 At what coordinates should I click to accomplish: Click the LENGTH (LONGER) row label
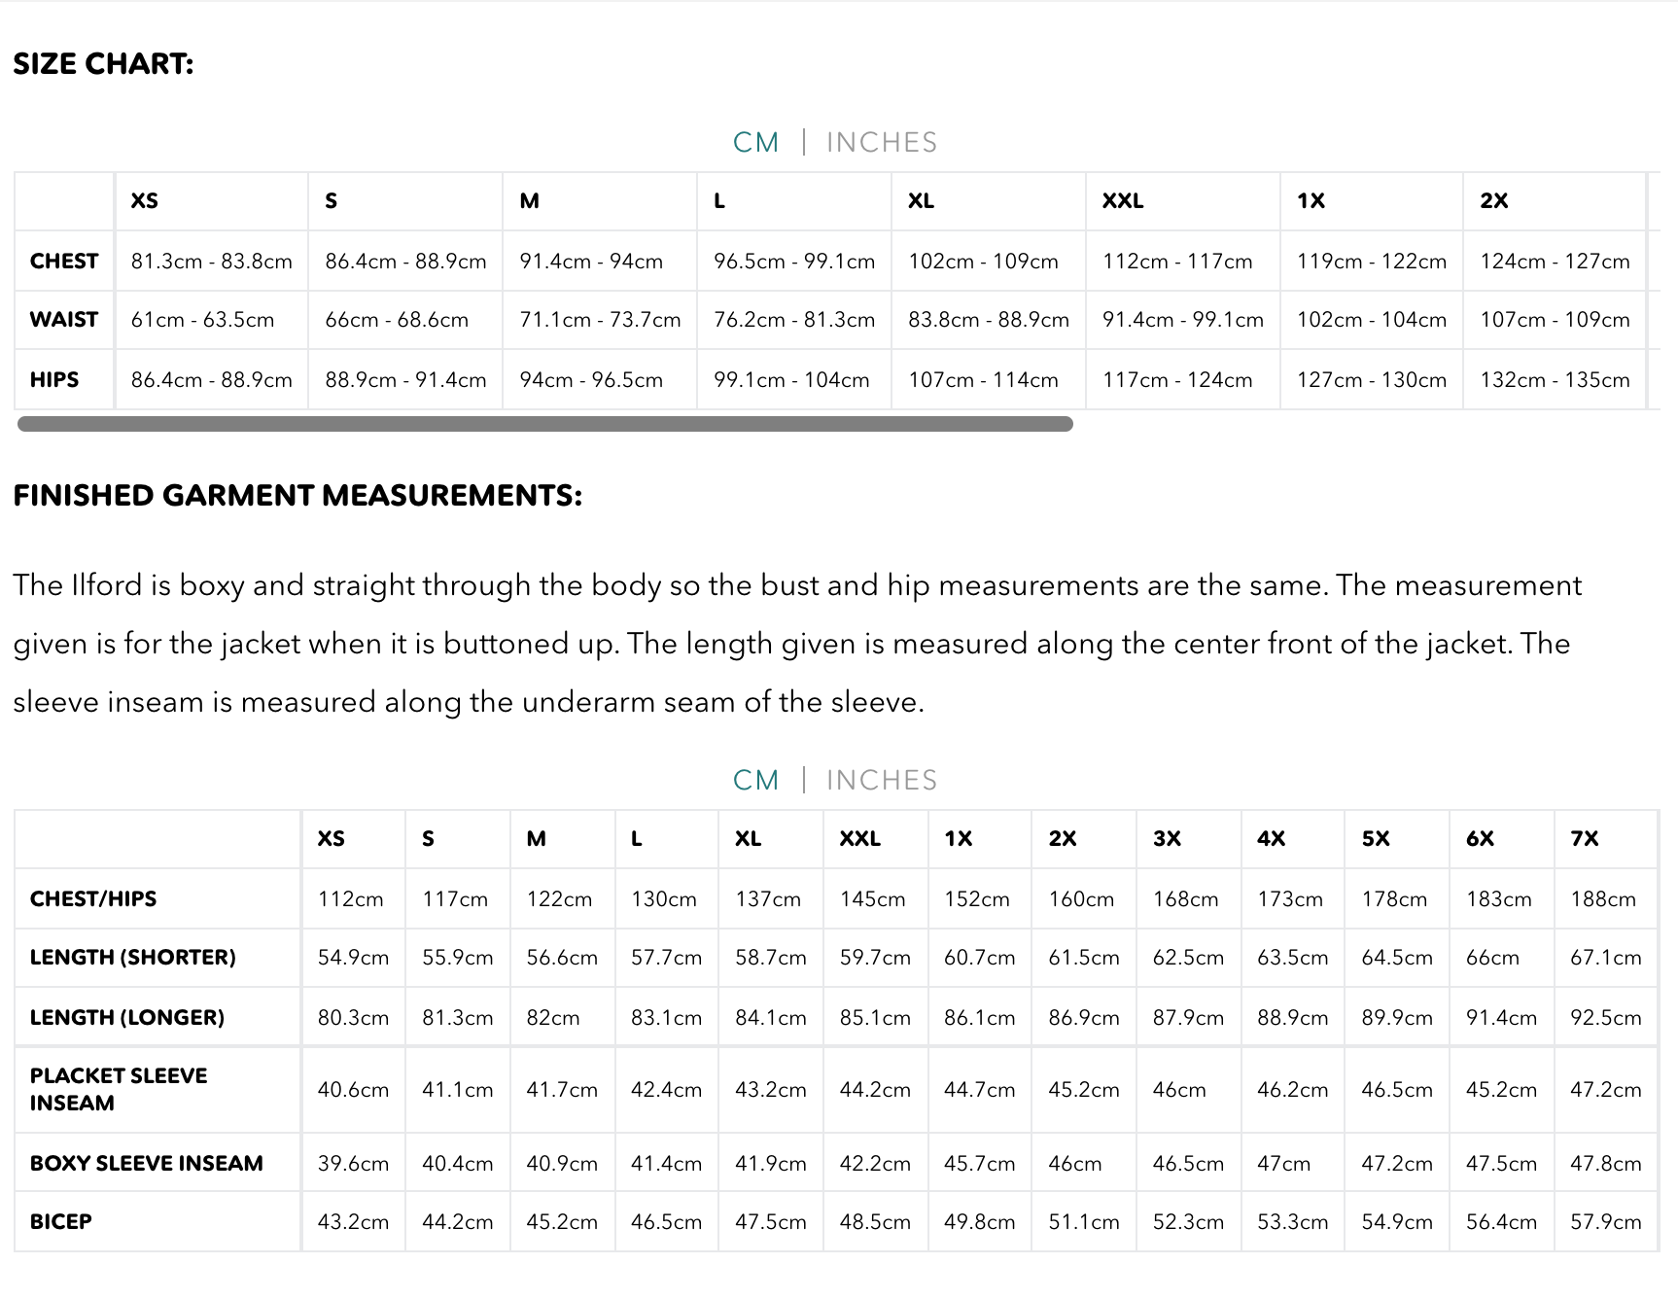point(127,1018)
